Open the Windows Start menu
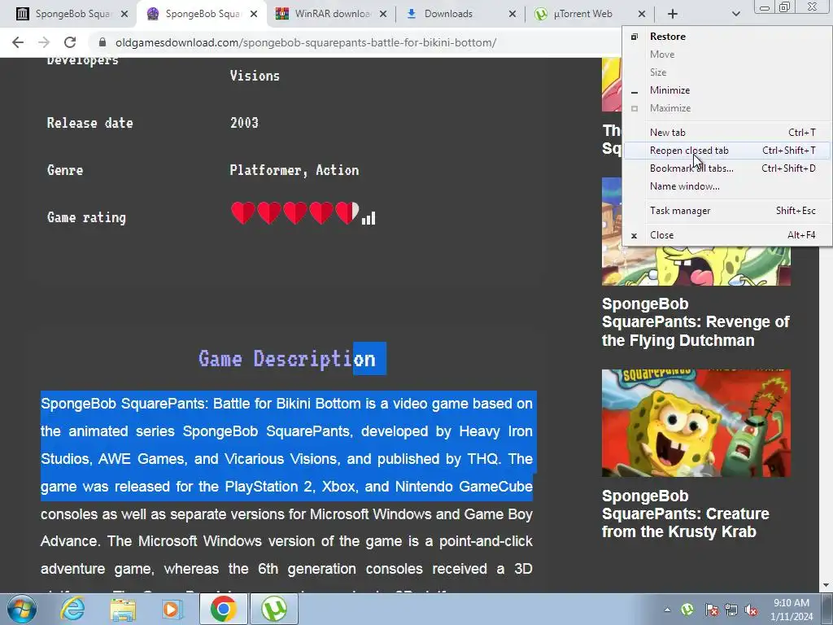The height and width of the screenshot is (625, 833). (21, 609)
